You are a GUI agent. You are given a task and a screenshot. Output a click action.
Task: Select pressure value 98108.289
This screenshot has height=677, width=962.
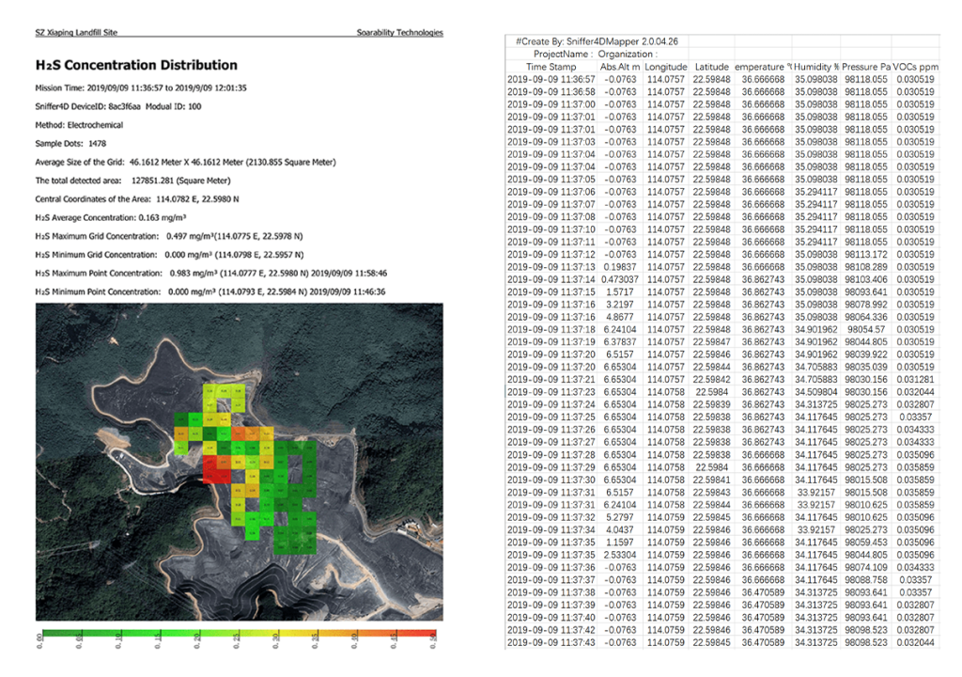(865, 267)
